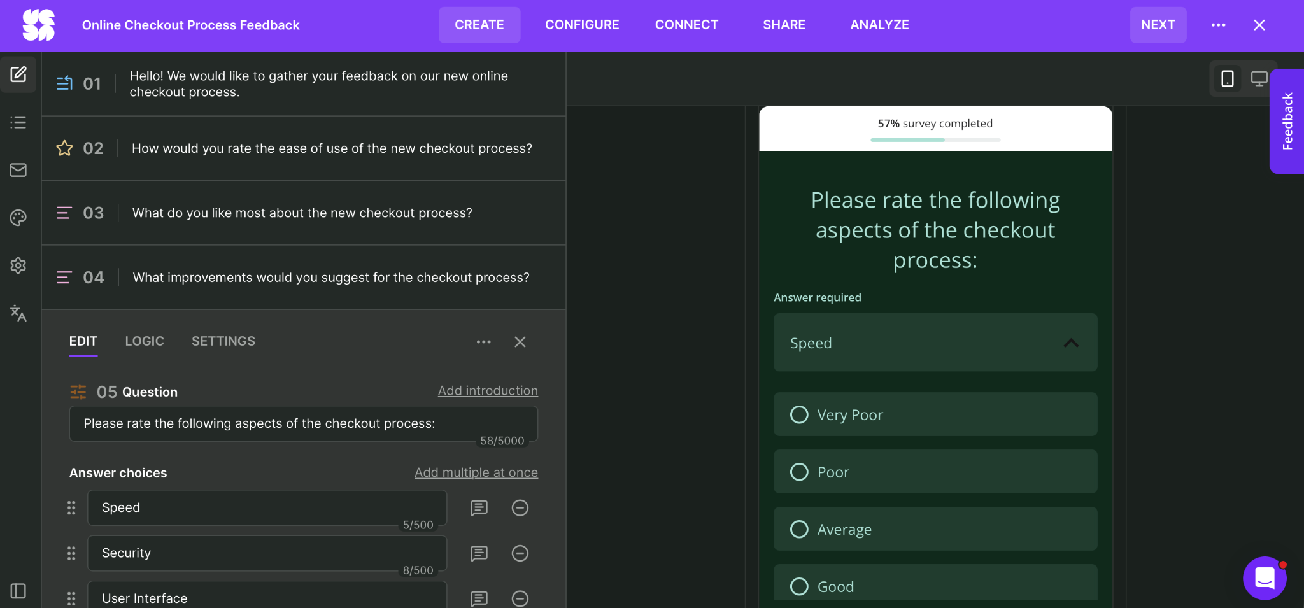
Task: Click the Add introduction link
Action: coord(488,391)
